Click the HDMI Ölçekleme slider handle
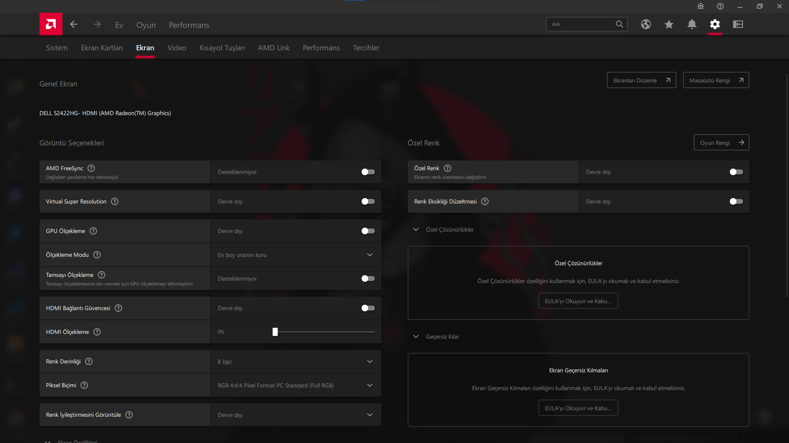This screenshot has height=443, width=789. tap(275, 332)
